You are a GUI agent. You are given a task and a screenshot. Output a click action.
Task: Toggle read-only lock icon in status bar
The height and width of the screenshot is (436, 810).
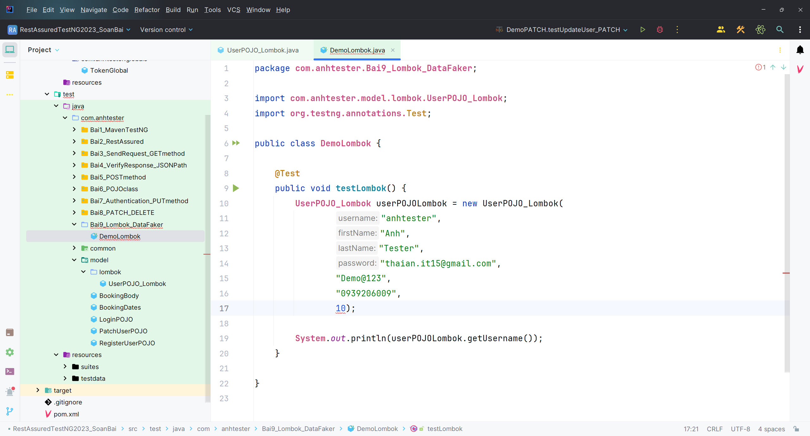[796, 429]
